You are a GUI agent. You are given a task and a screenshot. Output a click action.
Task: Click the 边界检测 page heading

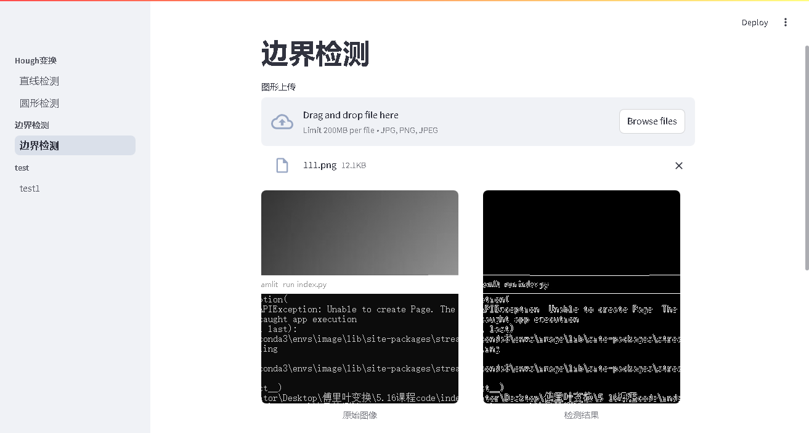(315, 54)
